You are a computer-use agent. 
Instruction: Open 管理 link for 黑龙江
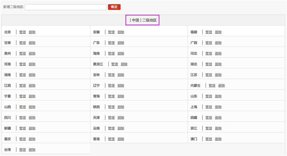(x=114, y=64)
